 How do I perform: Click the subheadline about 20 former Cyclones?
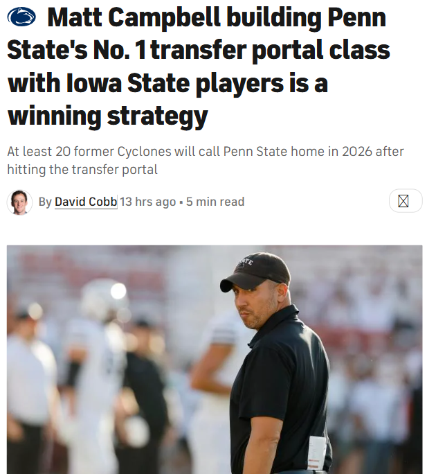coord(205,160)
